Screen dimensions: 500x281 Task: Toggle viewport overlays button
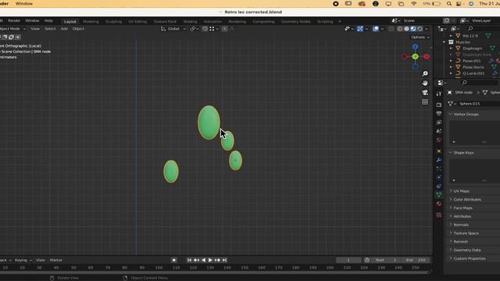tap(376, 29)
